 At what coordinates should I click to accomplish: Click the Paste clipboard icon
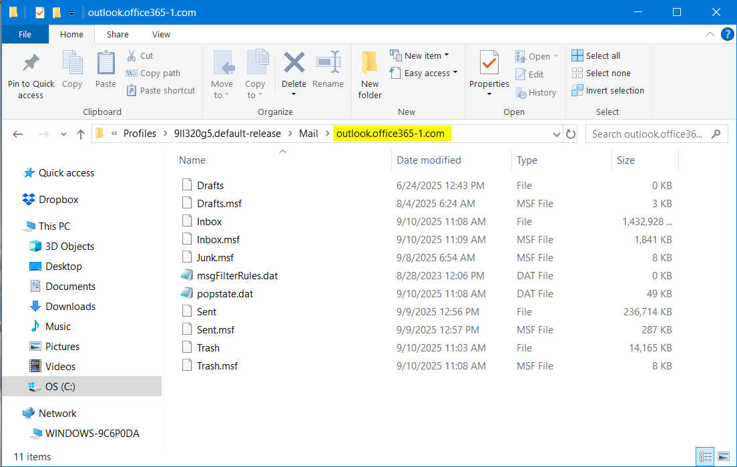(x=105, y=64)
